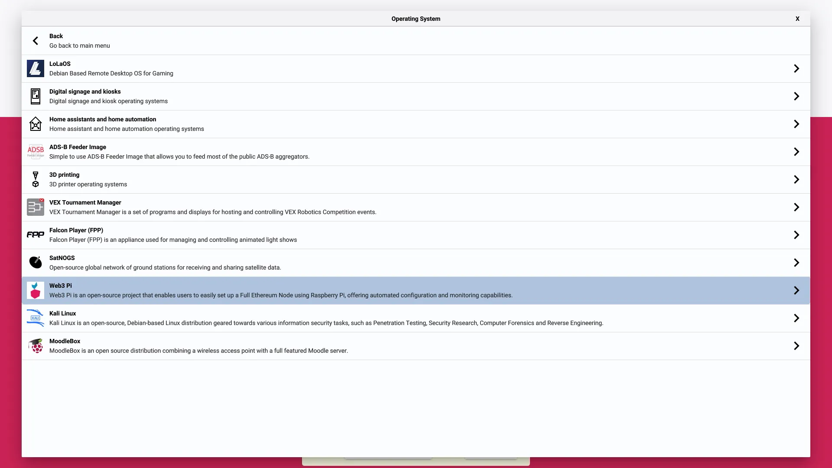Click the FPP Falcon Player logo
This screenshot has height=468, width=832.
[36, 235]
